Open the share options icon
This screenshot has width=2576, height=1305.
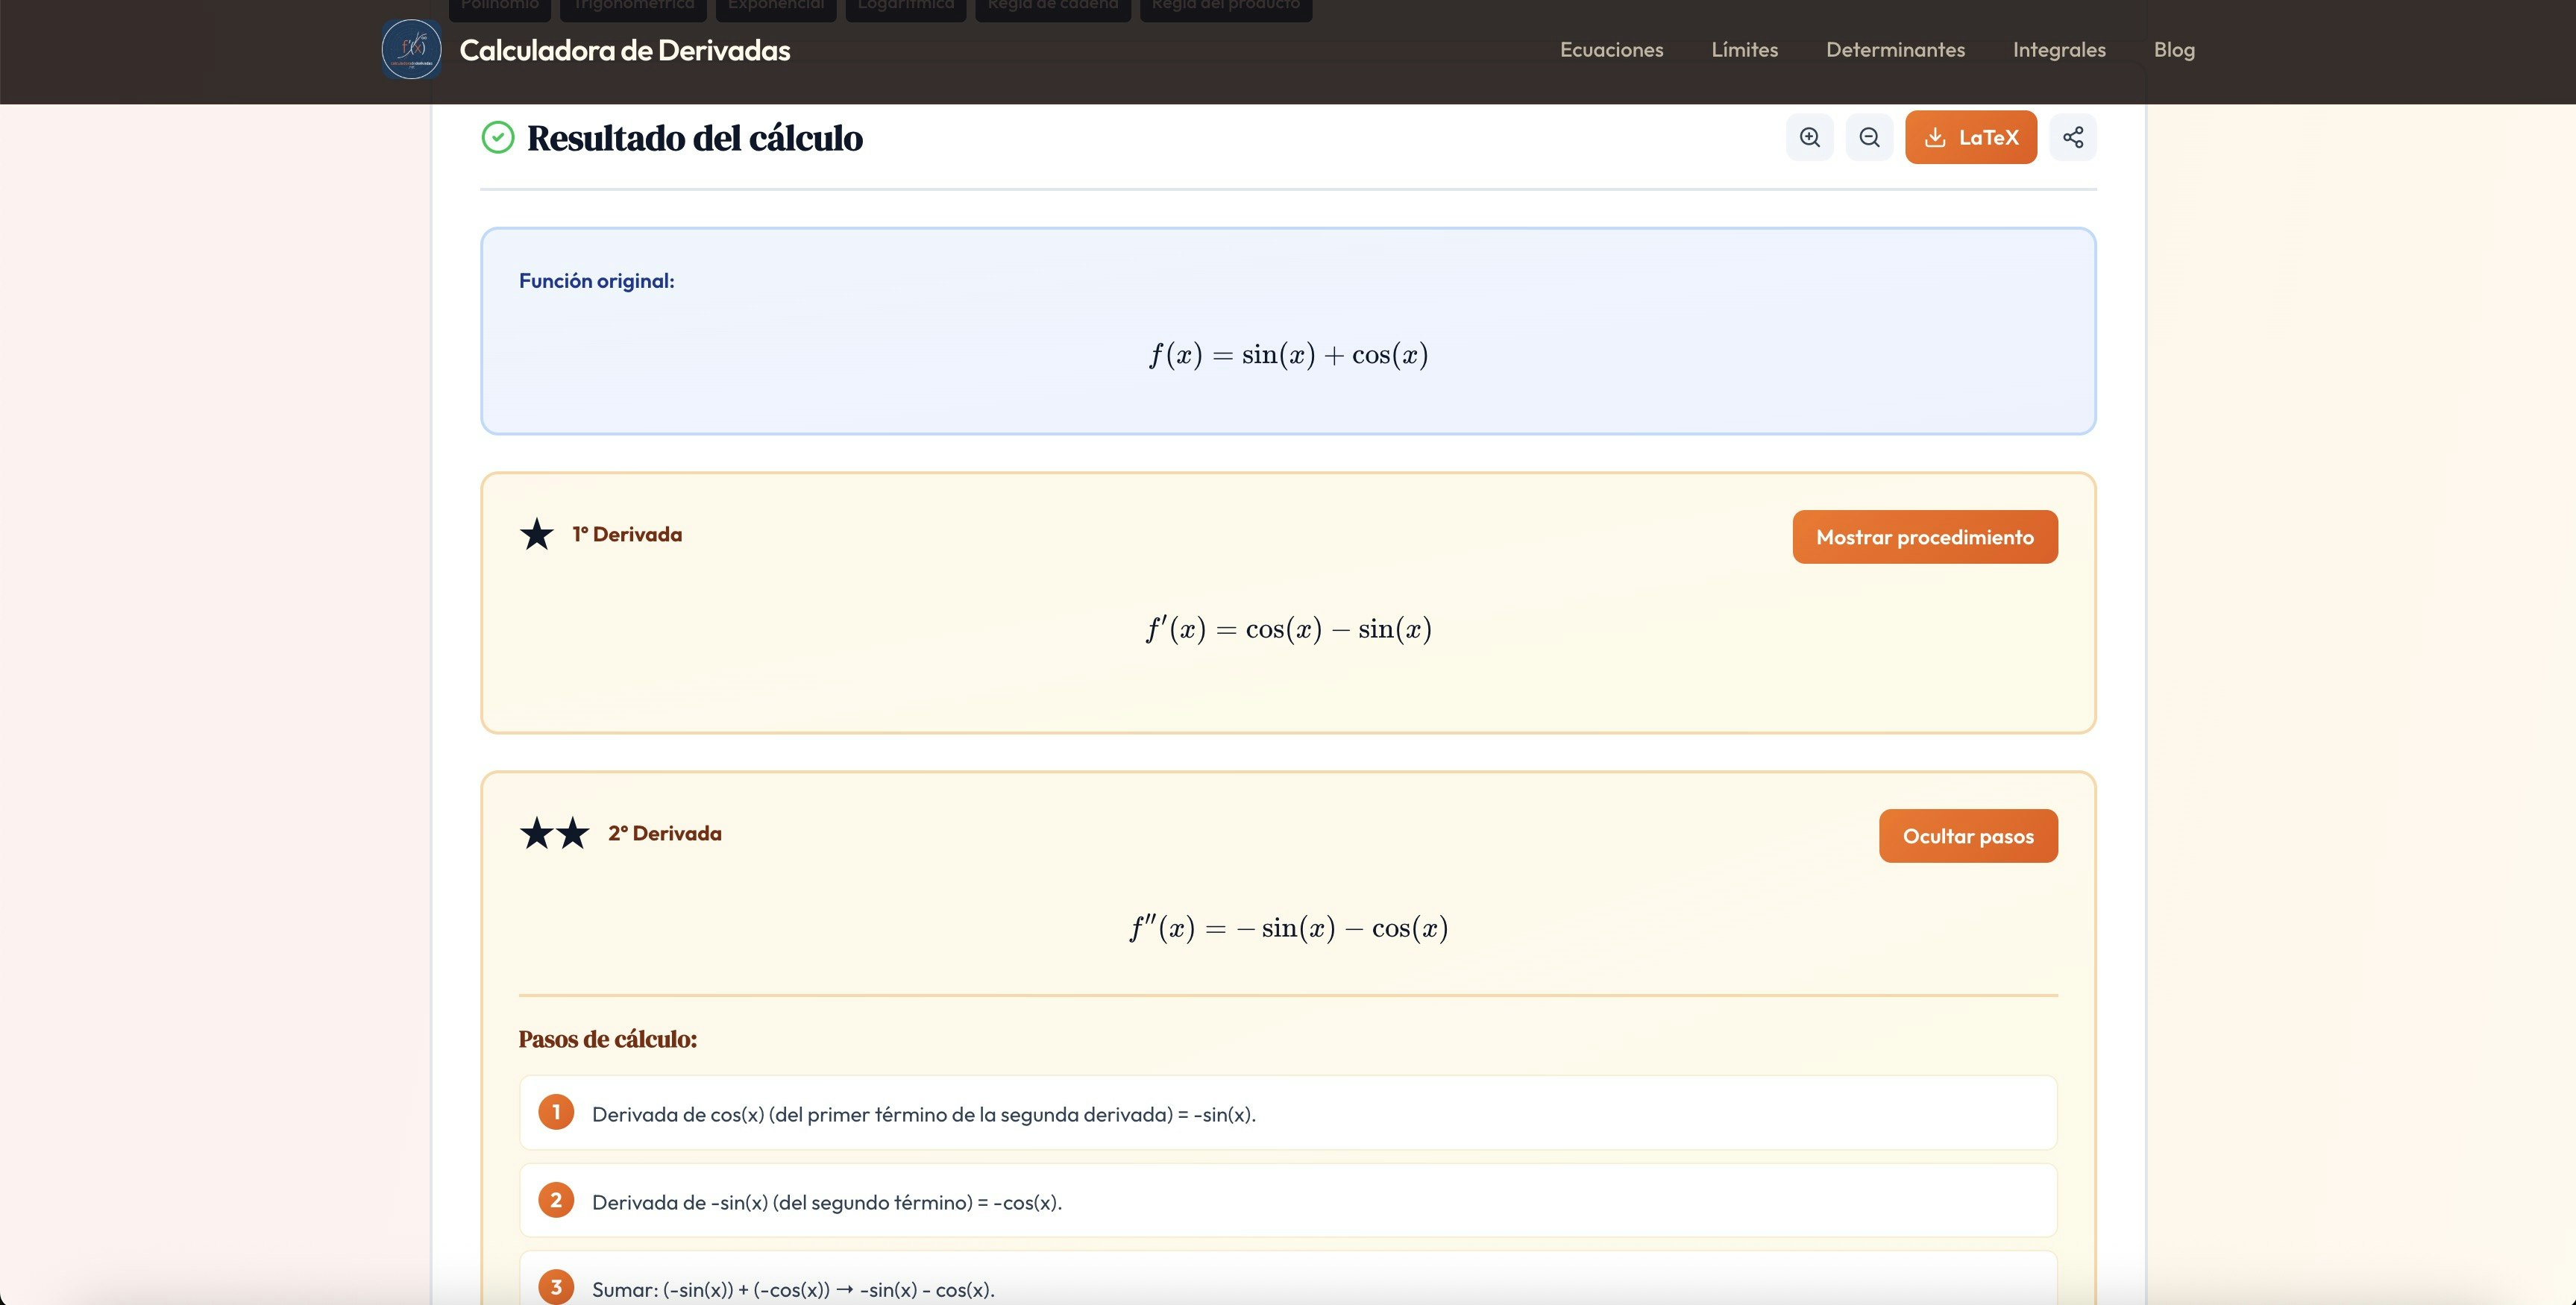[2073, 137]
